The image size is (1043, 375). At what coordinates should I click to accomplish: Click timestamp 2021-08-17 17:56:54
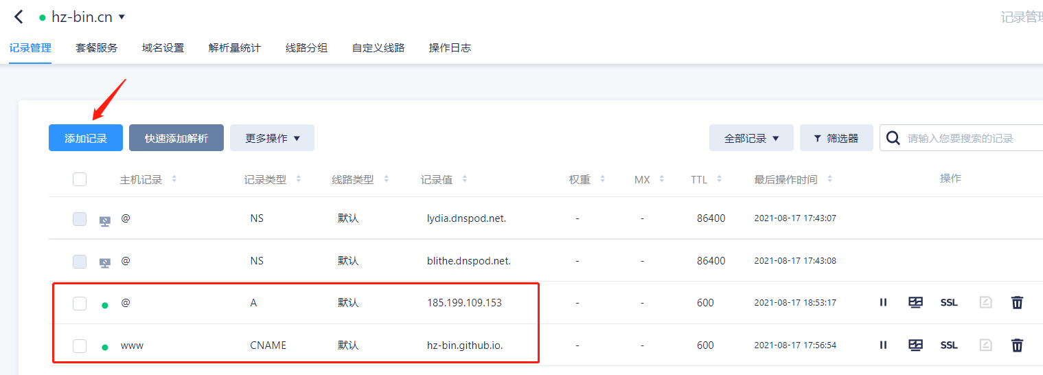click(x=795, y=345)
